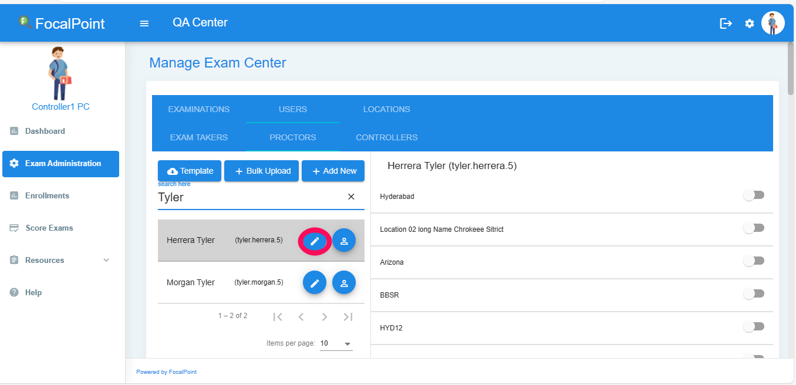
Task: Open the CONTROLLERS tab
Action: [386, 137]
